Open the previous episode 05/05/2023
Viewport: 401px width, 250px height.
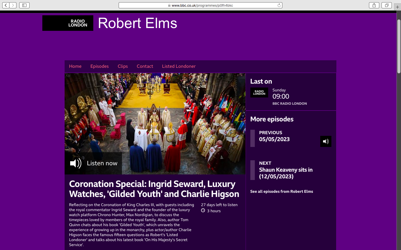pyautogui.click(x=274, y=139)
